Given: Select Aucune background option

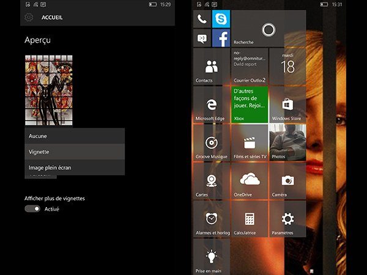Looking at the screenshot, I should coord(75,136).
